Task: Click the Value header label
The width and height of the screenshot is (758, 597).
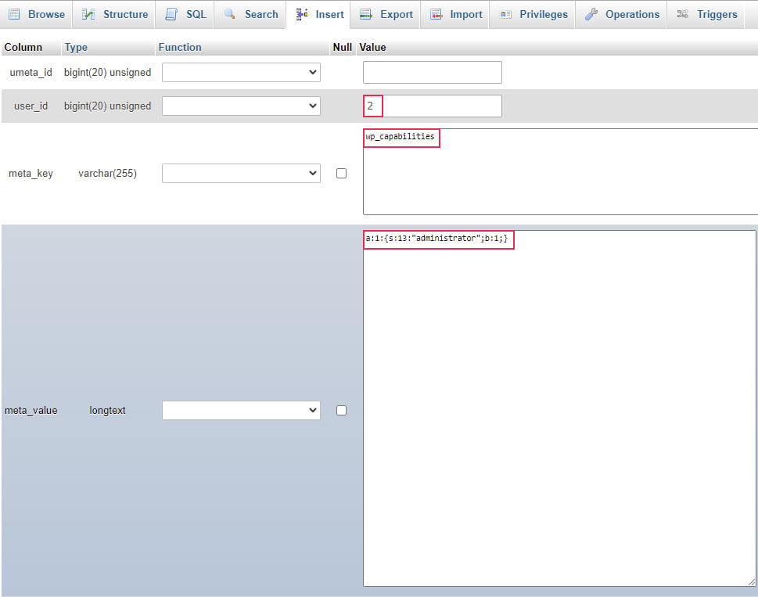Action: coord(372,48)
